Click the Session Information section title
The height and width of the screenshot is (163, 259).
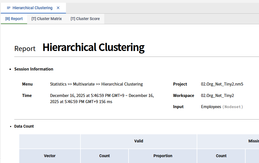coord(34,69)
